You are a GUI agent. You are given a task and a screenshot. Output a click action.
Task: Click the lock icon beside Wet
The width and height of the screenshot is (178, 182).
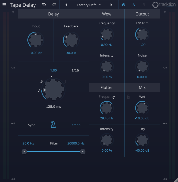(x=128, y=97)
